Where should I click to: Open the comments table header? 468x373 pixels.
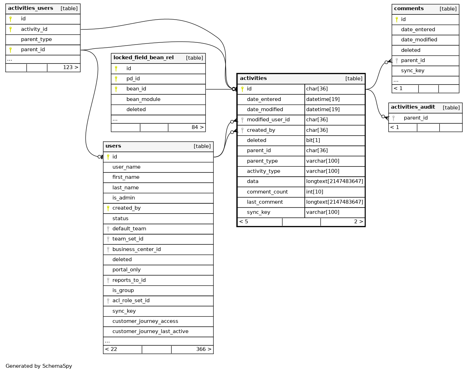click(x=408, y=9)
